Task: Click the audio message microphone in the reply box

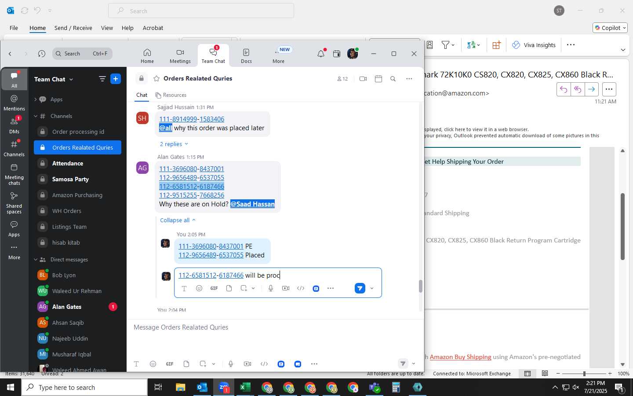Action: point(271,288)
